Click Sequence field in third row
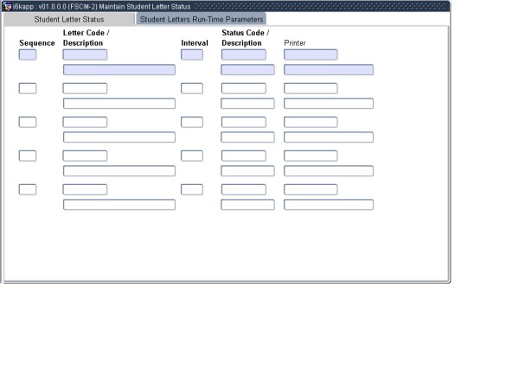 28,122
